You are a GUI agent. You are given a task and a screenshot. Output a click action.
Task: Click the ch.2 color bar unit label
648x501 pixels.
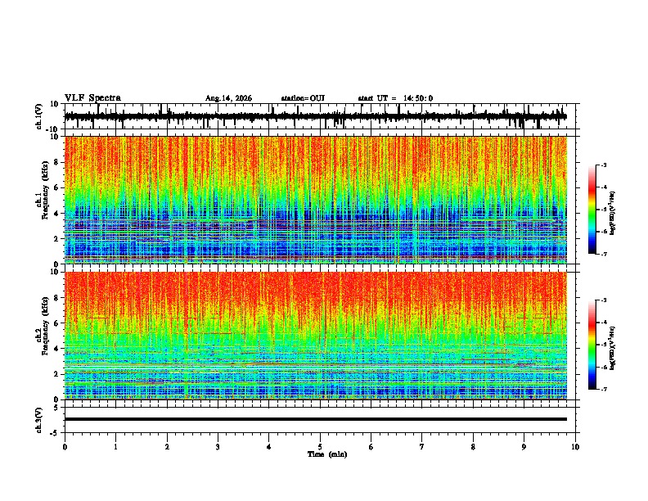pyautogui.click(x=612, y=348)
